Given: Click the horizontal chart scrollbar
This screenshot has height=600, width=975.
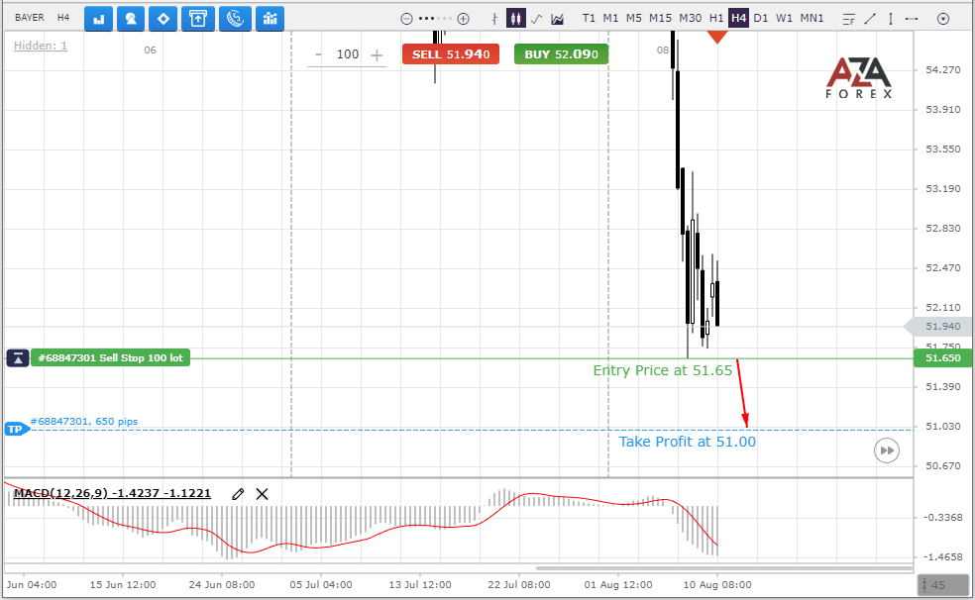Looking at the screenshot, I should click(723, 567).
